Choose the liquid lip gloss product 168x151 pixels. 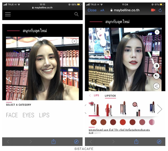(x=136, y=109)
